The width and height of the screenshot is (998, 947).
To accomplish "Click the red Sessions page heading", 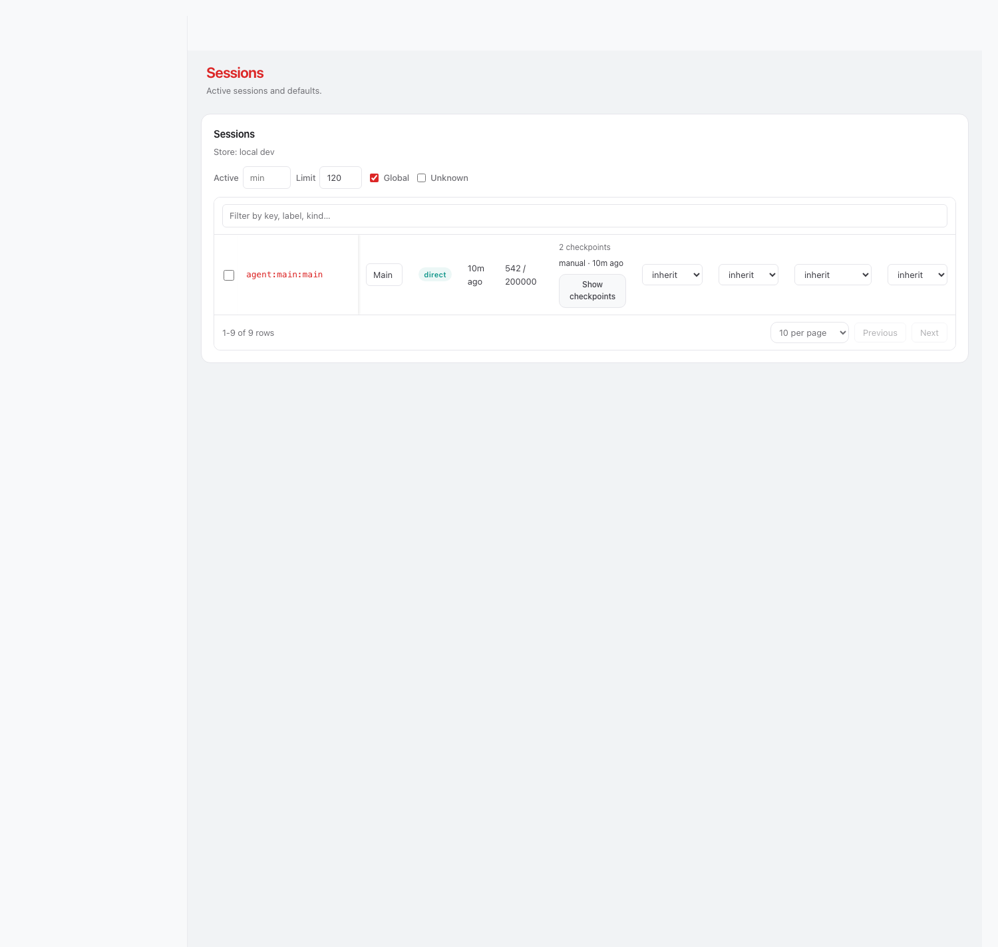I will [x=235, y=73].
